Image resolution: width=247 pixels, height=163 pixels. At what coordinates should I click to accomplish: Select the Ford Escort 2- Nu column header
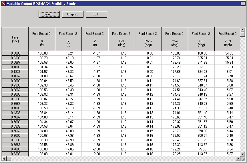click(x=201, y=39)
